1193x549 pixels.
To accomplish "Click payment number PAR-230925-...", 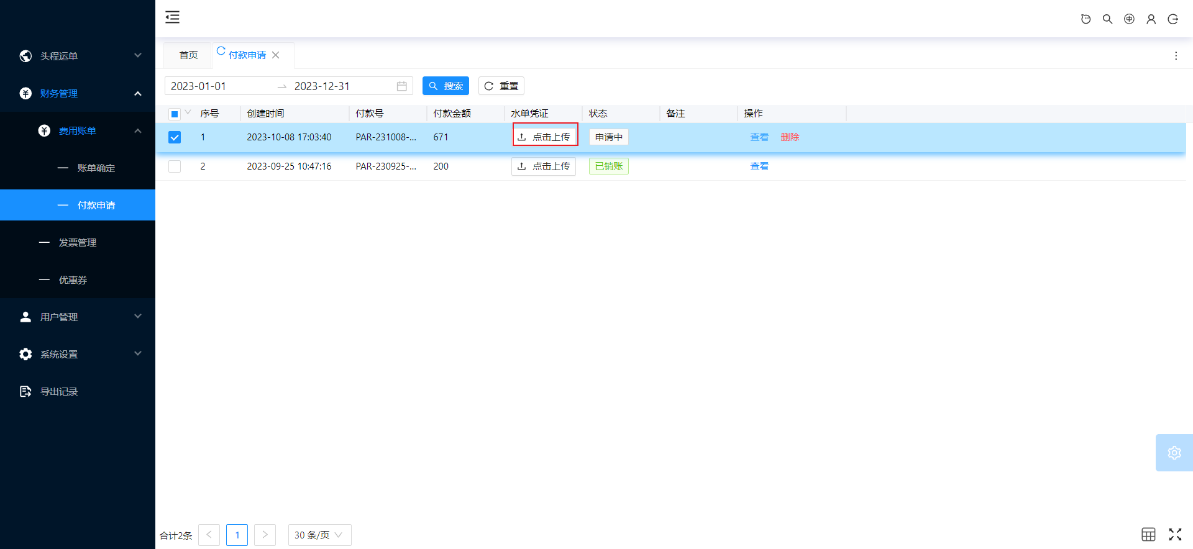I will click(x=386, y=166).
